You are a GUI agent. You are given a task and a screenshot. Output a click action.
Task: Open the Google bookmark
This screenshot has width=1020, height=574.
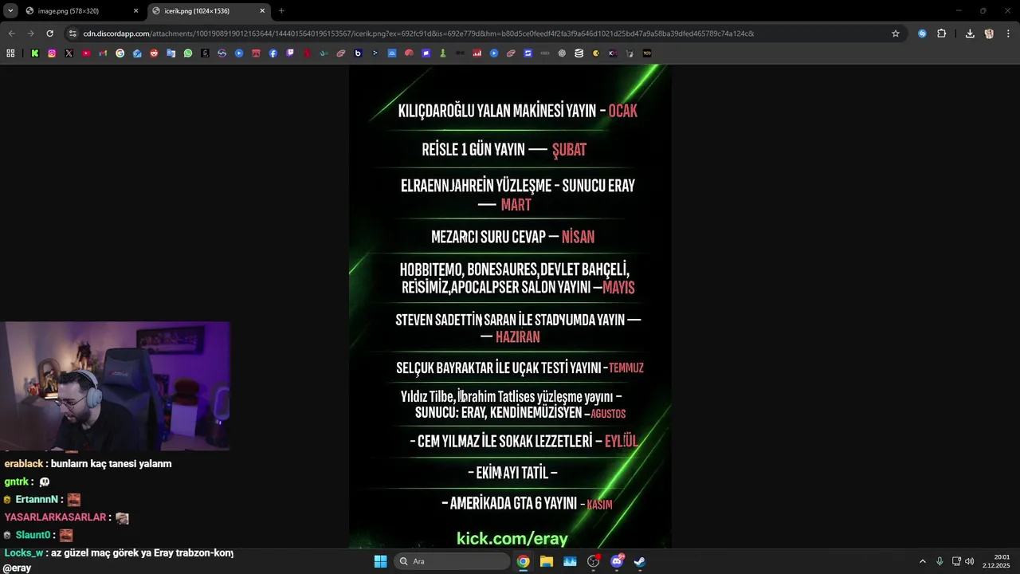point(120,53)
